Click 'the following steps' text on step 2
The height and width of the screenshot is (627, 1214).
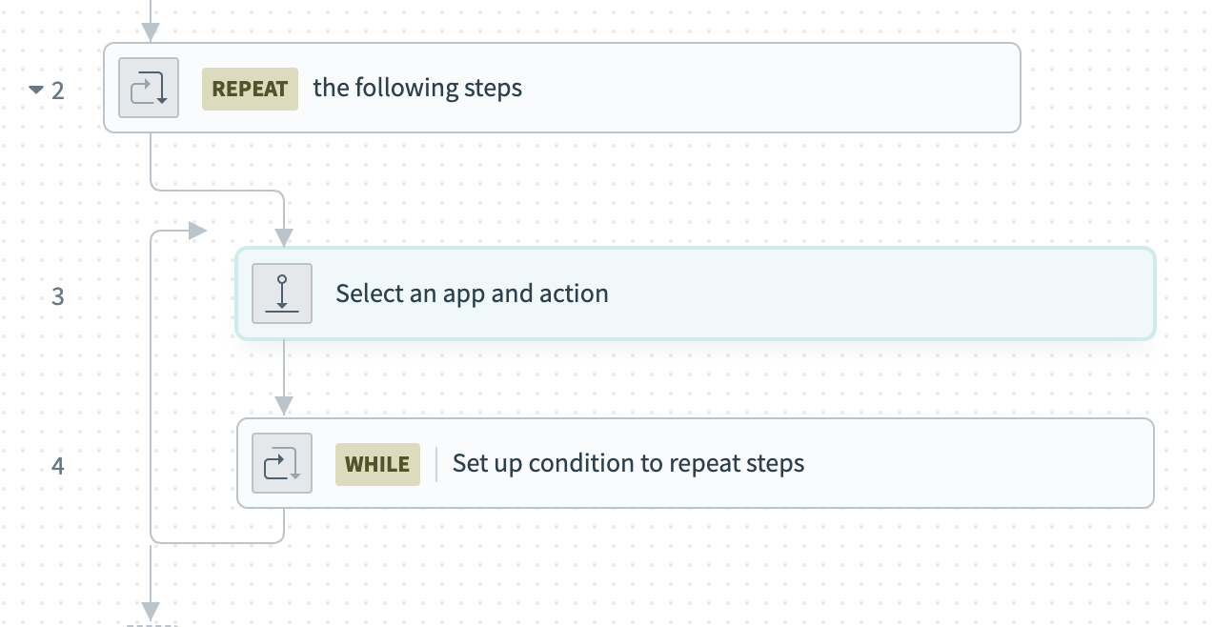point(417,88)
